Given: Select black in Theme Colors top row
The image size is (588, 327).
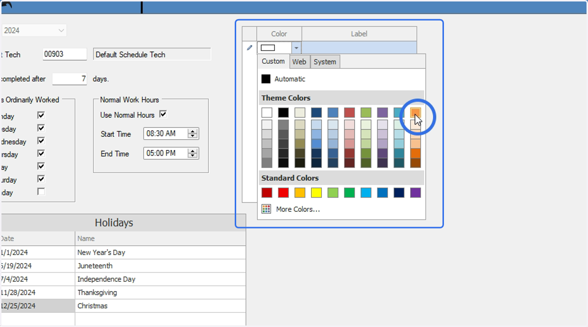Looking at the screenshot, I should [283, 112].
